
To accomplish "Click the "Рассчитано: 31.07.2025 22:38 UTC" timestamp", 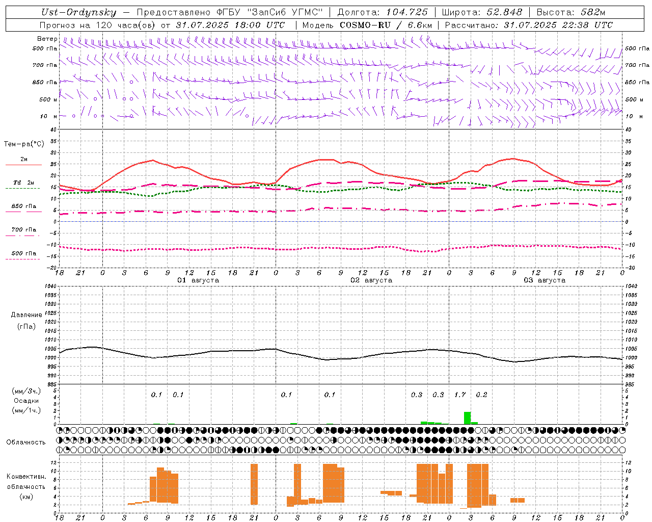I will 529,25.
